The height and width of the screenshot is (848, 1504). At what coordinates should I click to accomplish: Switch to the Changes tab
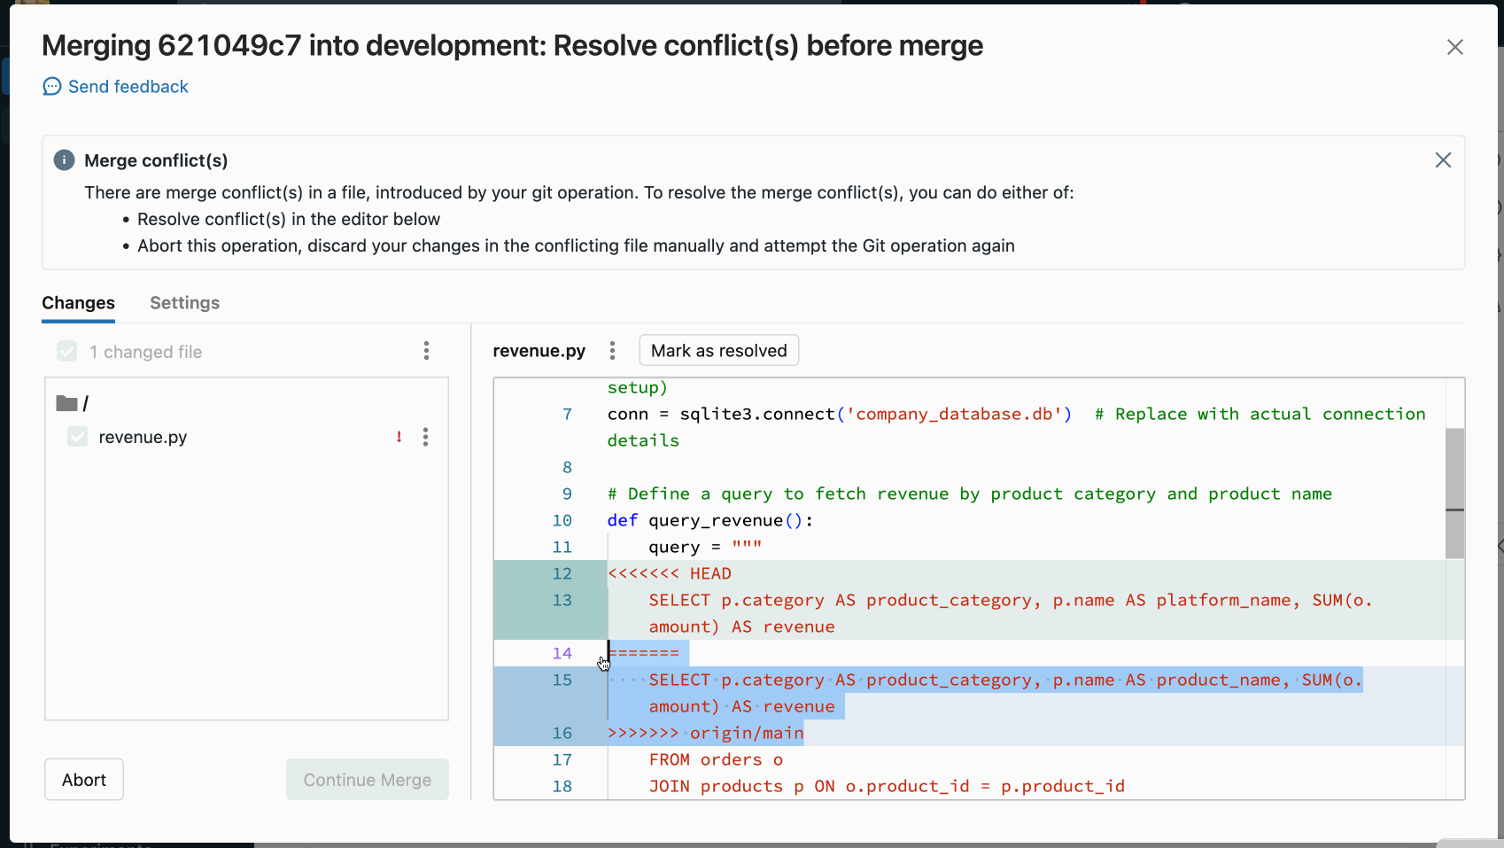pos(78,303)
